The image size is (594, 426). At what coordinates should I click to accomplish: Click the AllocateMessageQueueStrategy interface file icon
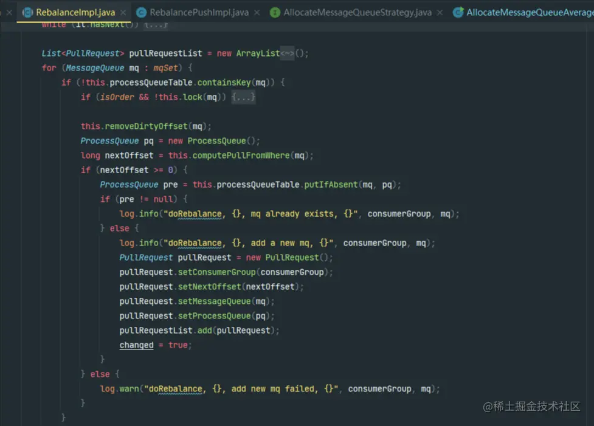(275, 13)
